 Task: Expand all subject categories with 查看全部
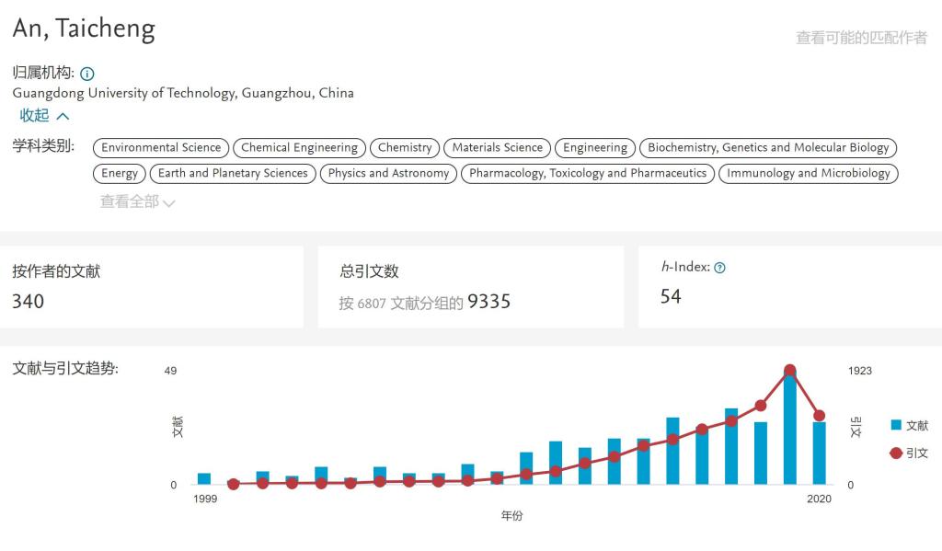point(137,201)
